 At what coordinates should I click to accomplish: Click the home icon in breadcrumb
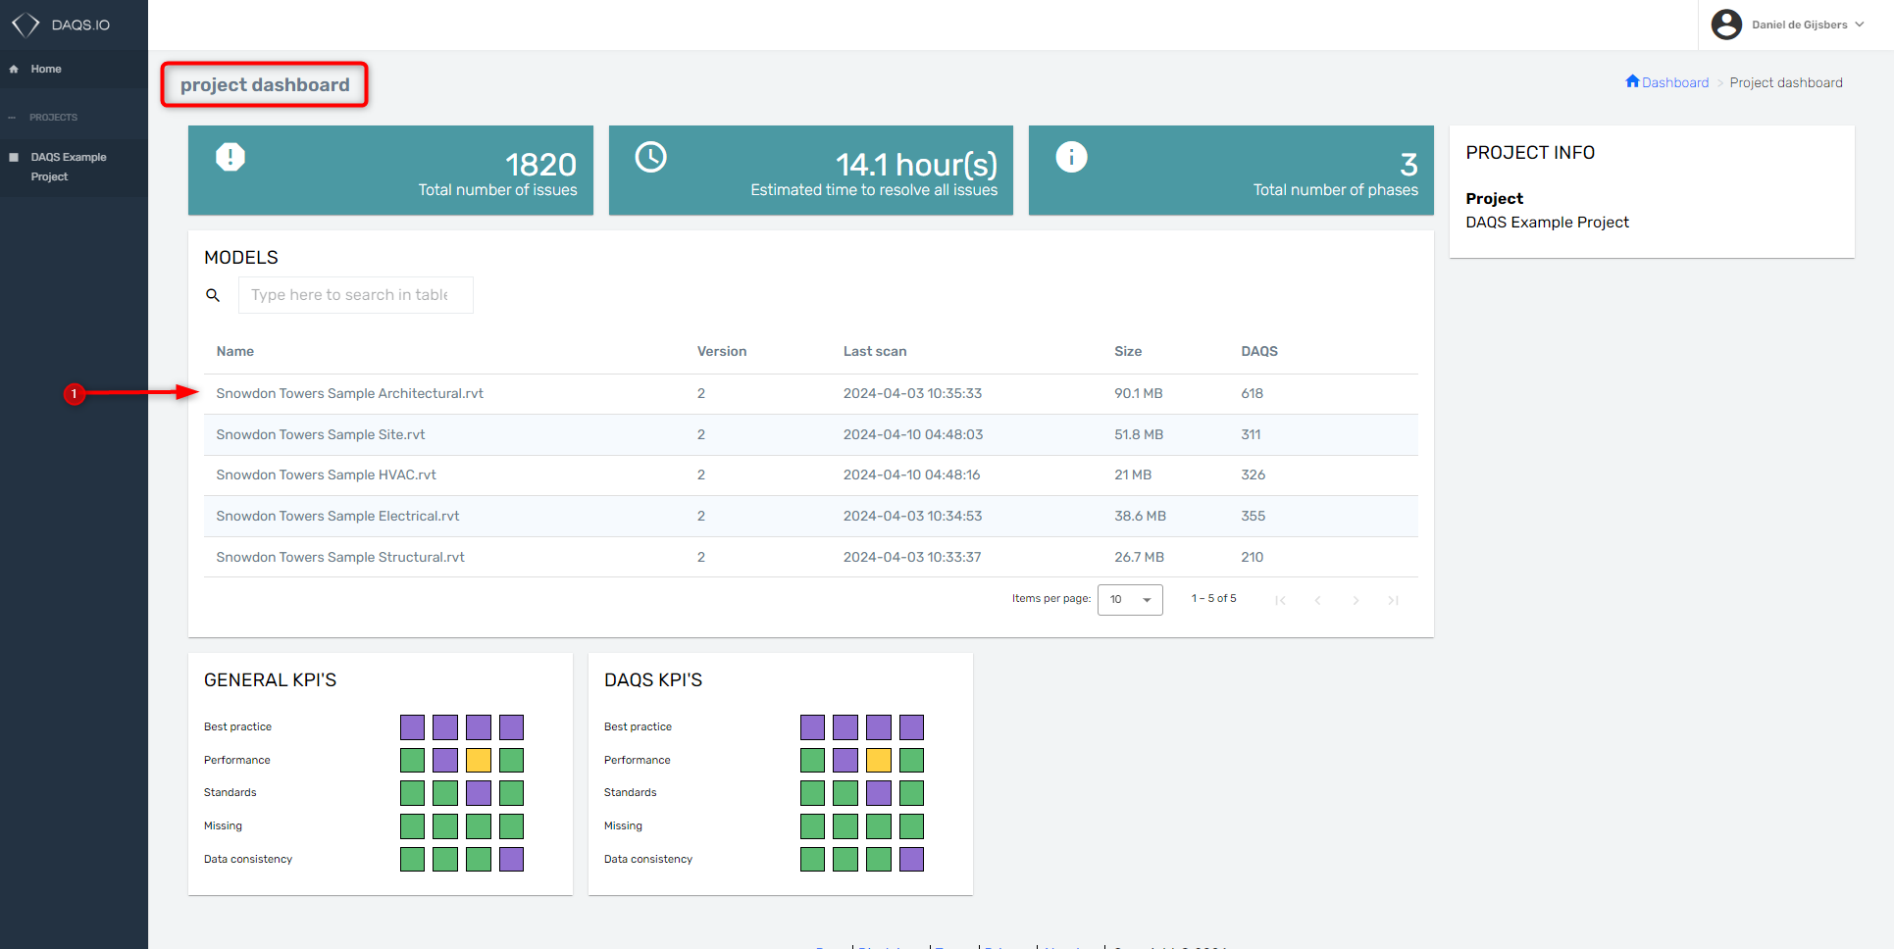point(1632,81)
